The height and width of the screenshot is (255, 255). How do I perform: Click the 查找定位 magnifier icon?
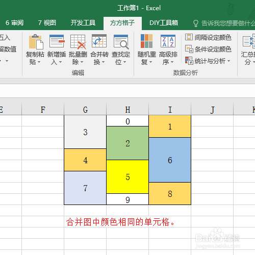coord(121,42)
